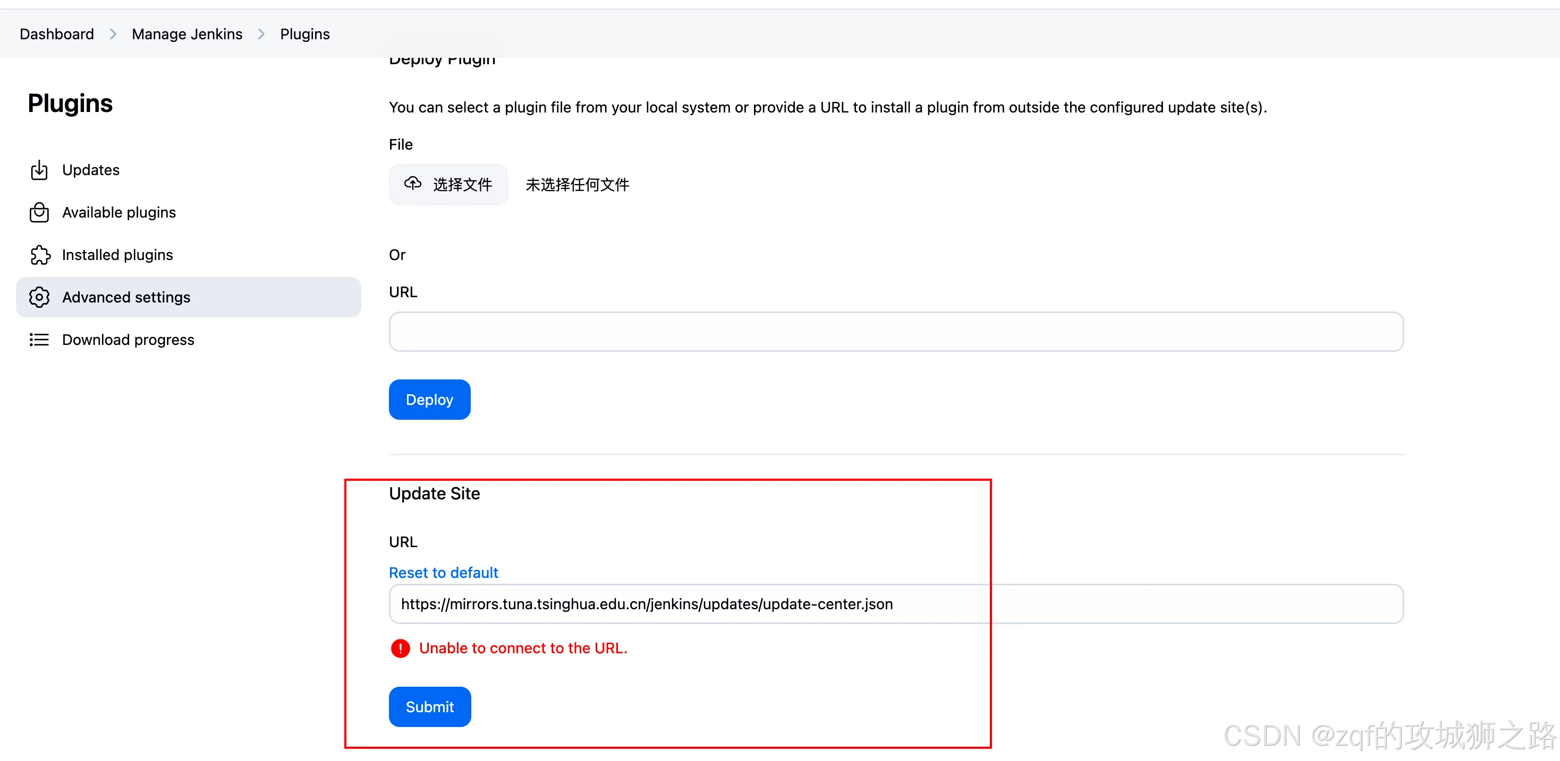Go to Installed plugins page
Image resolution: width=1560 pixels, height=761 pixels.
[117, 255]
